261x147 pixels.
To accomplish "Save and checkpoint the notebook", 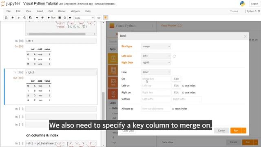I will pos(7,18).
